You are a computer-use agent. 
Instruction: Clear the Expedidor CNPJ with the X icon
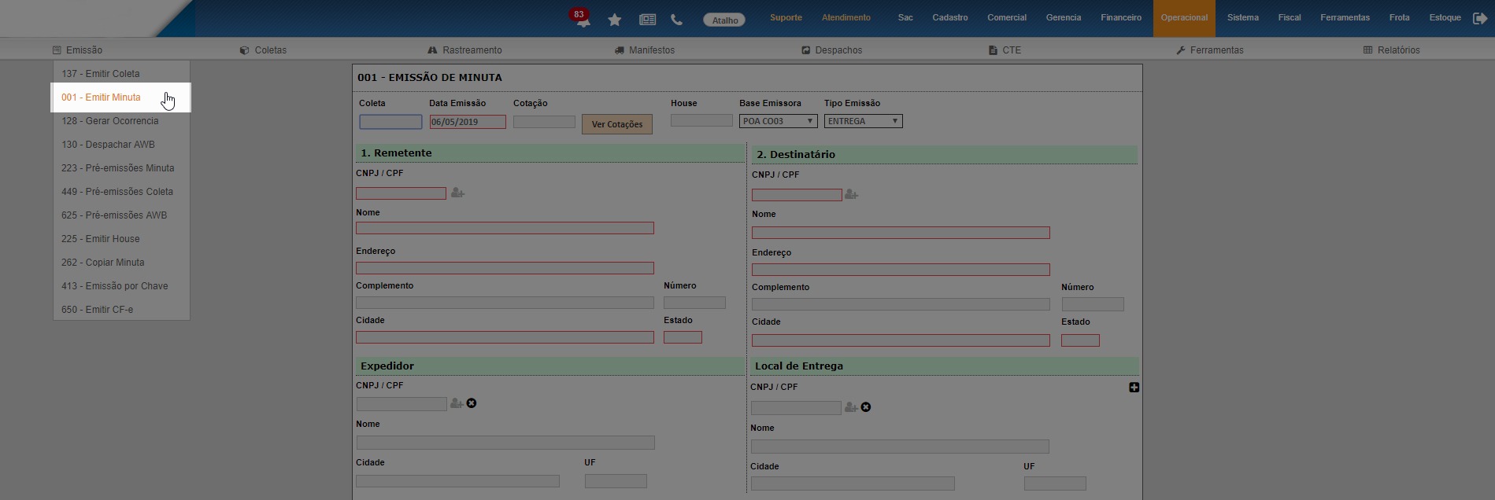(x=472, y=403)
